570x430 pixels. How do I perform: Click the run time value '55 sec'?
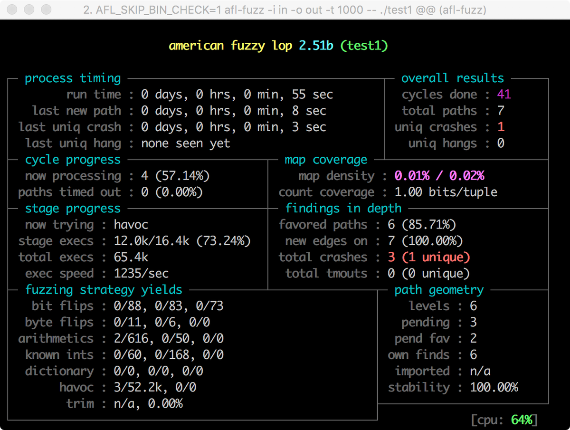pyautogui.click(x=312, y=95)
